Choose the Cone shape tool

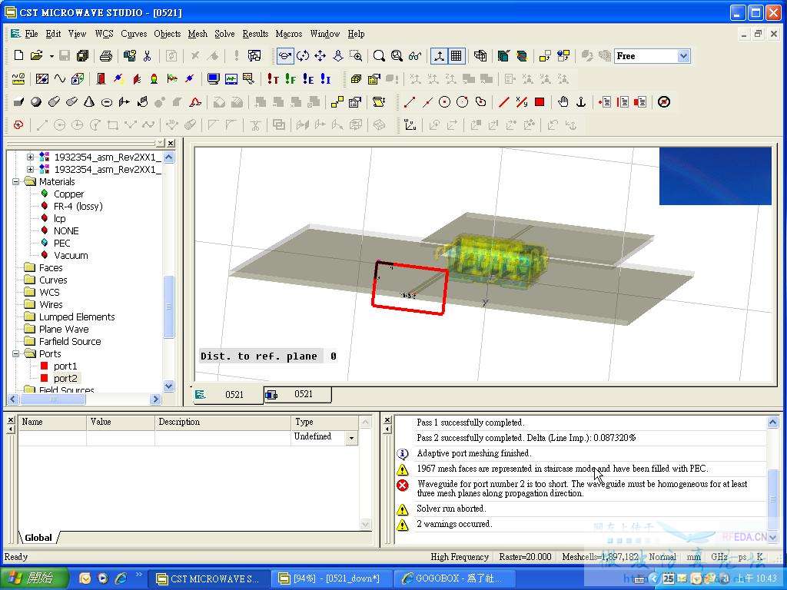click(89, 102)
